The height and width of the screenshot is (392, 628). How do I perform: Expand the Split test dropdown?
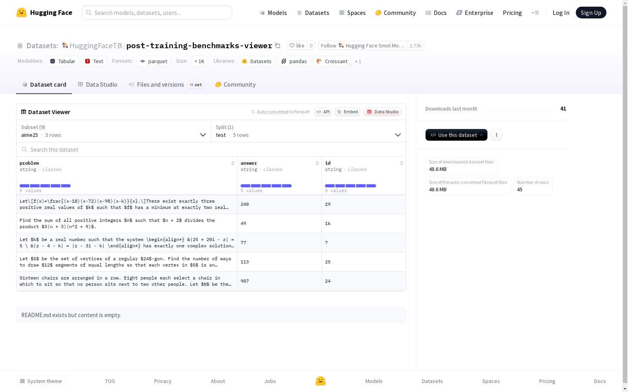(x=309, y=131)
